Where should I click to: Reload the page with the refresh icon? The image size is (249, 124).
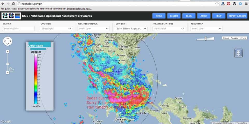13,4
